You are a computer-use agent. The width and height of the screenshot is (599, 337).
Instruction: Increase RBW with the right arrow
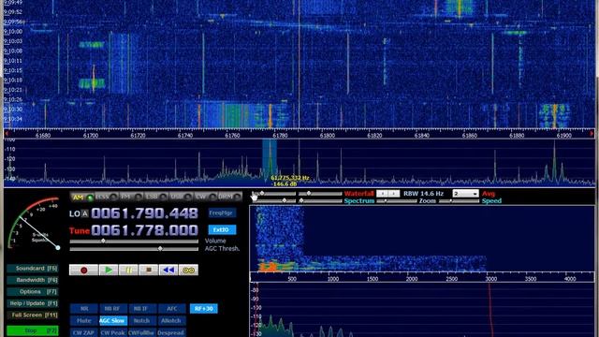[394, 194]
